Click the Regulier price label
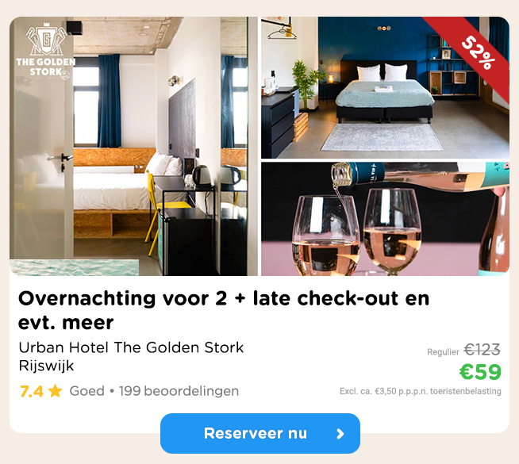Screen dimensions: 519x464 click(x=443, y=352)
